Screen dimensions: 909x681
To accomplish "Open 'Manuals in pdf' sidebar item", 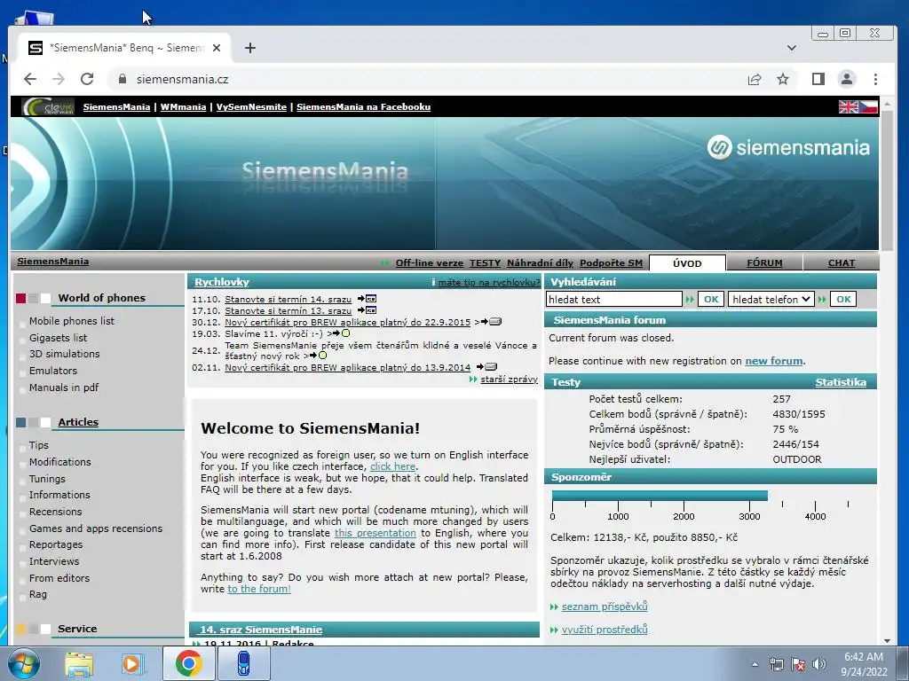I will click(x=64, y=387).
